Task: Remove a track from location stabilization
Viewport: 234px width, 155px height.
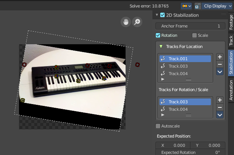Action: (220, 64)
